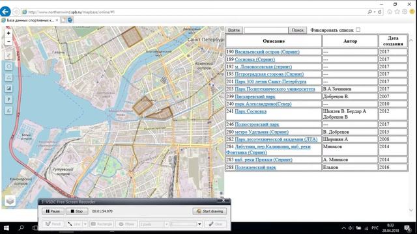Click page scrollbar down arrow

411,211
